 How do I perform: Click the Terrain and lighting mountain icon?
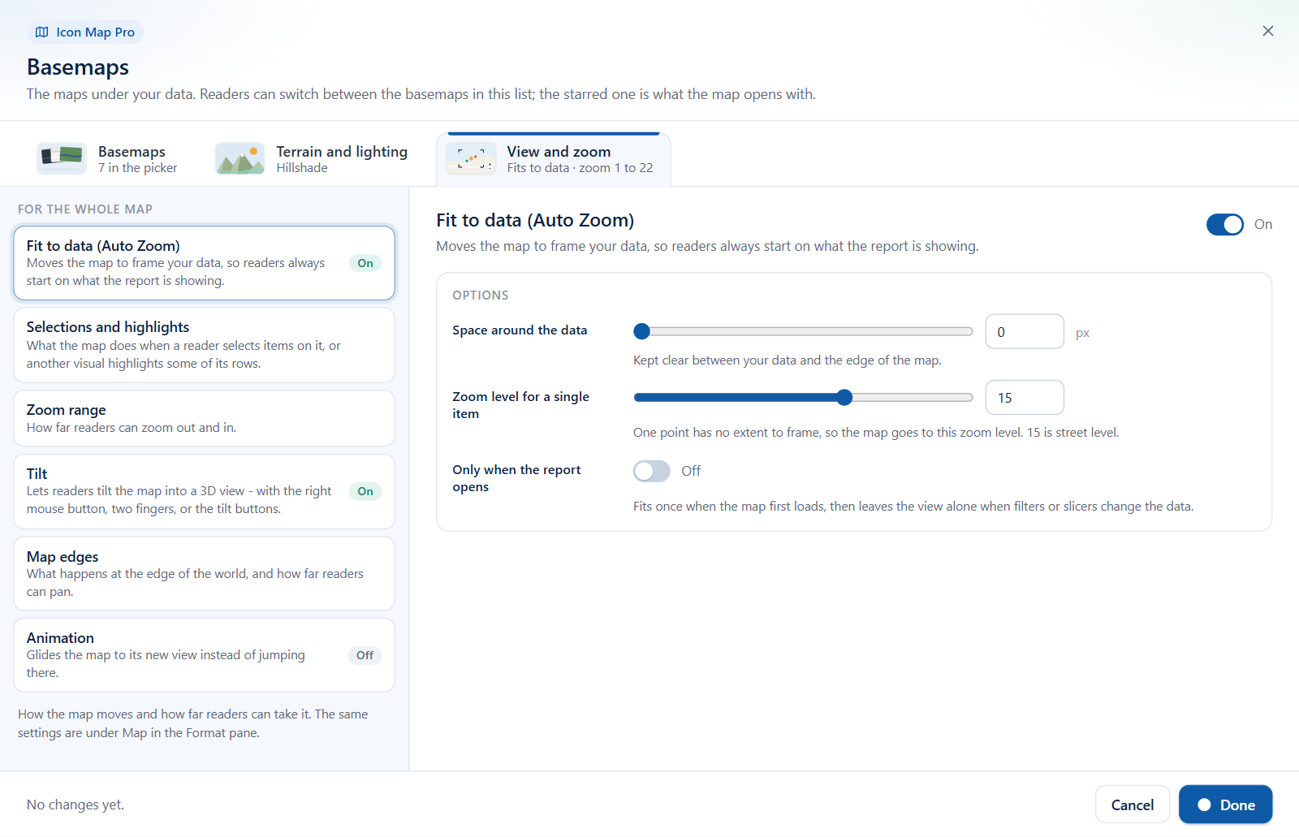240,158
